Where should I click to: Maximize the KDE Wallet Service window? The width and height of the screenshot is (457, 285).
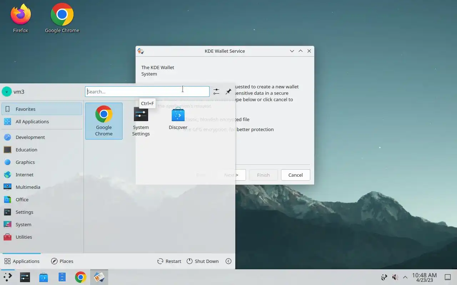click(x=301, y=51)
